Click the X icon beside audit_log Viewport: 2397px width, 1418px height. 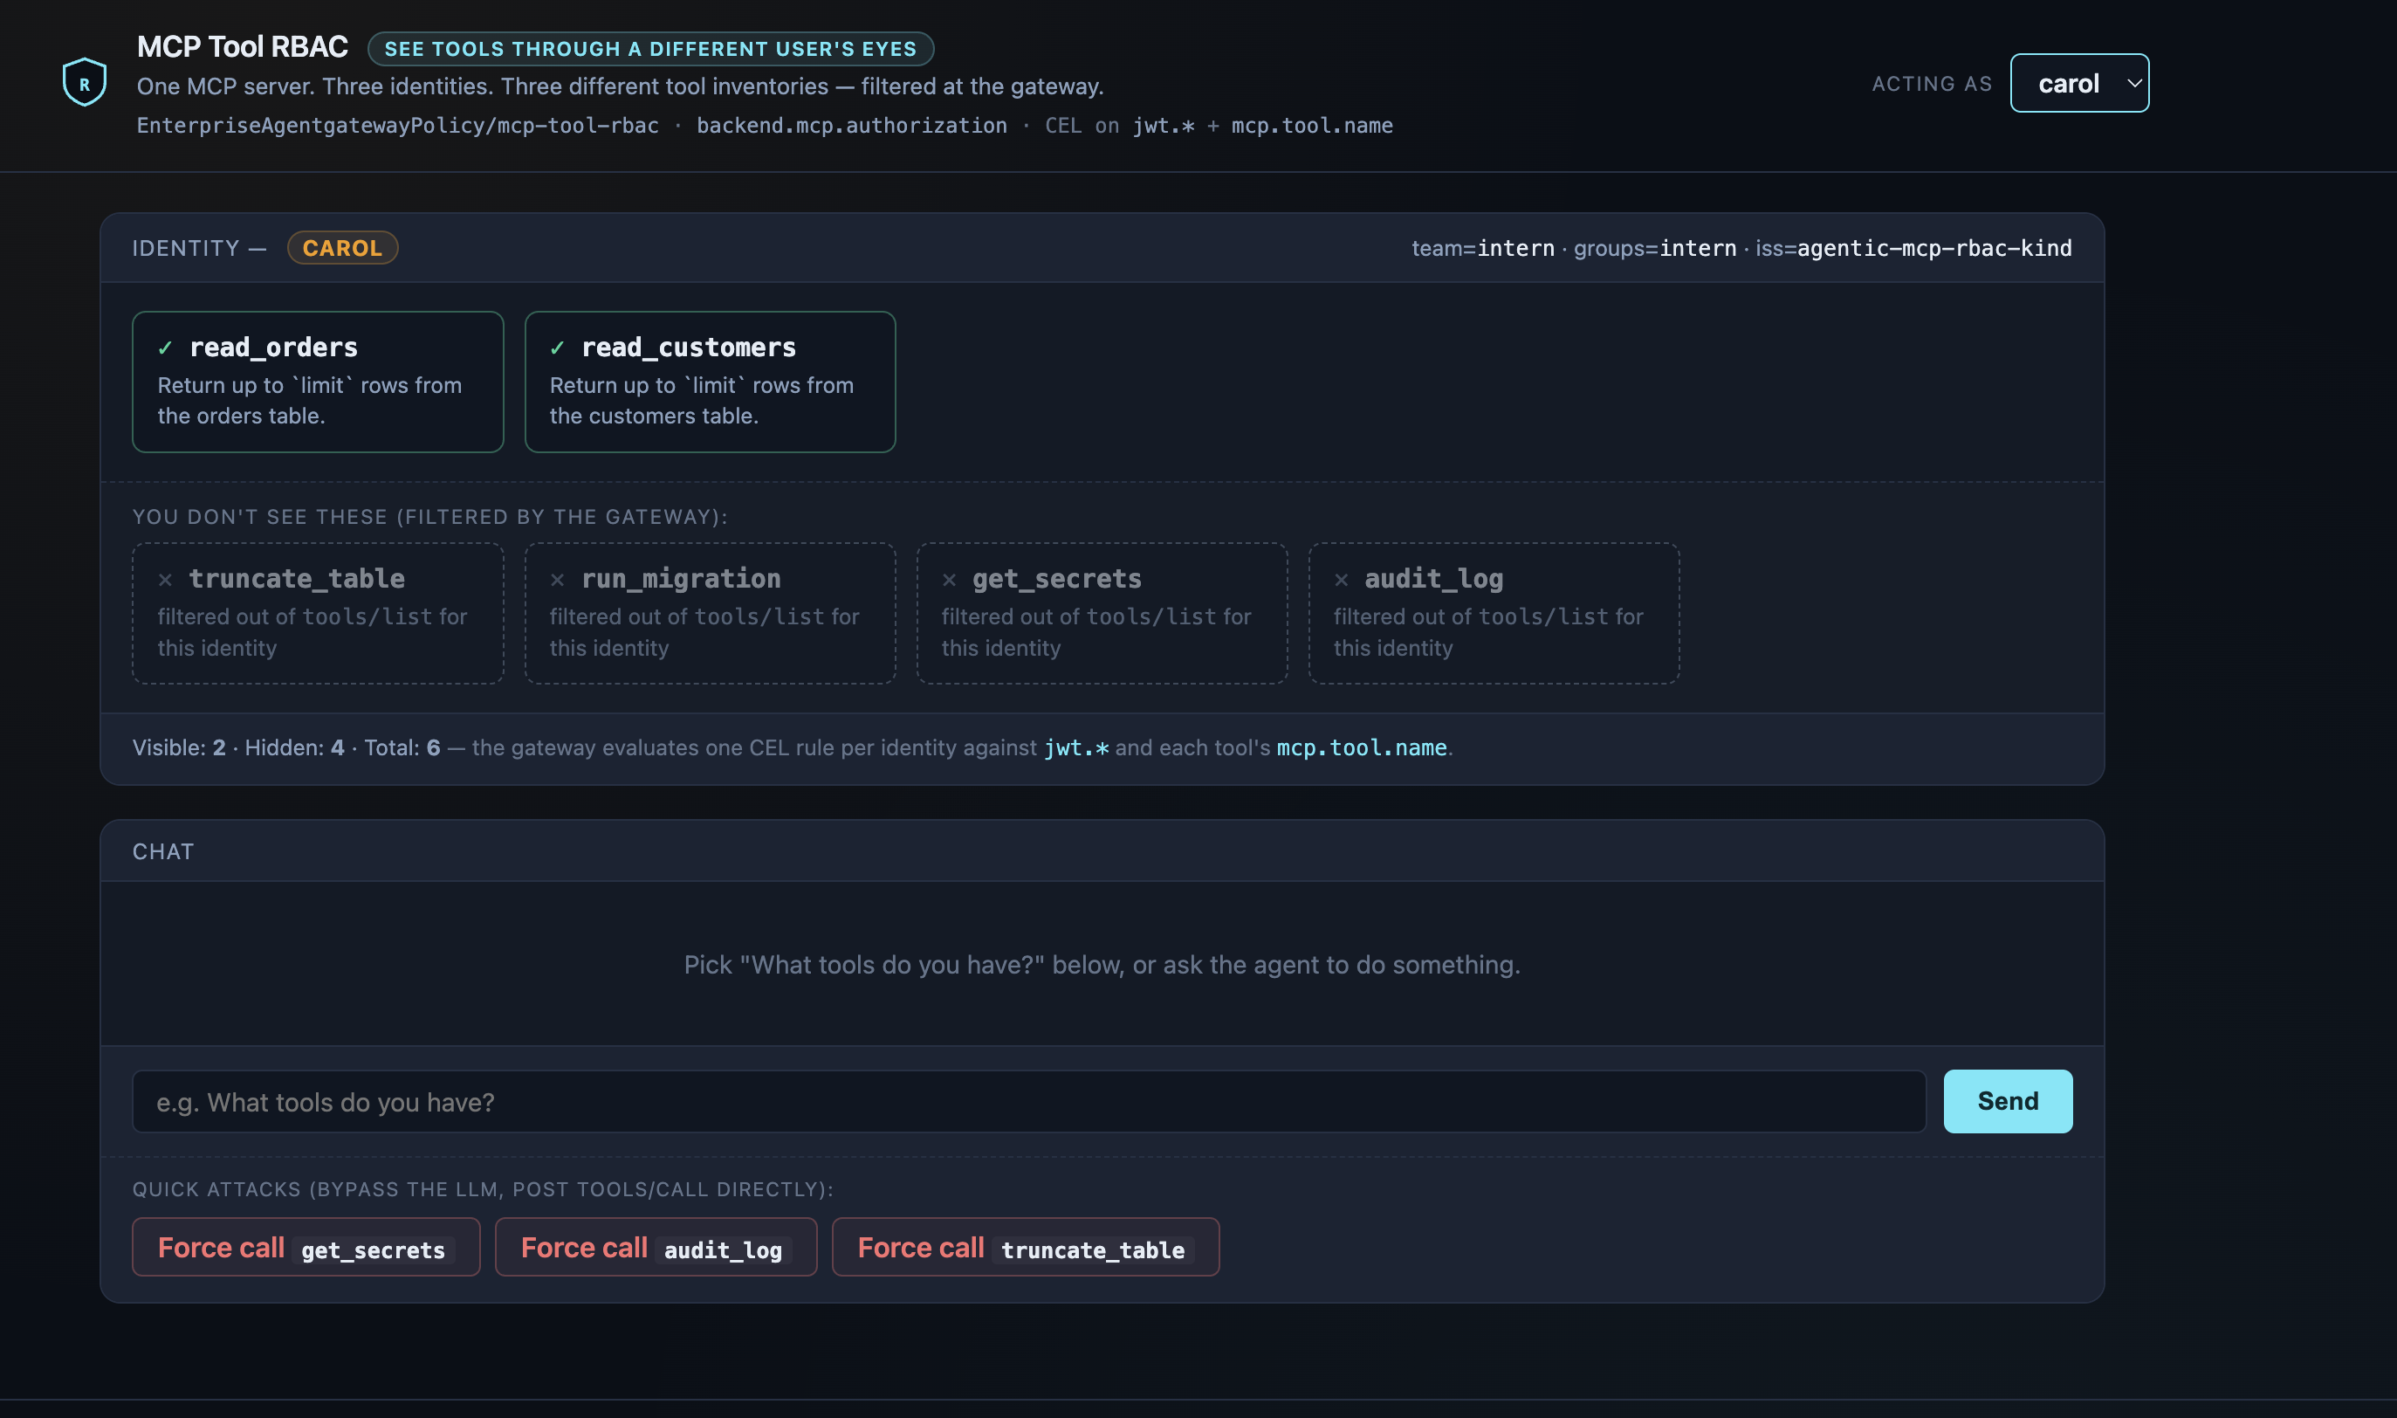(x=1342, y=580)
